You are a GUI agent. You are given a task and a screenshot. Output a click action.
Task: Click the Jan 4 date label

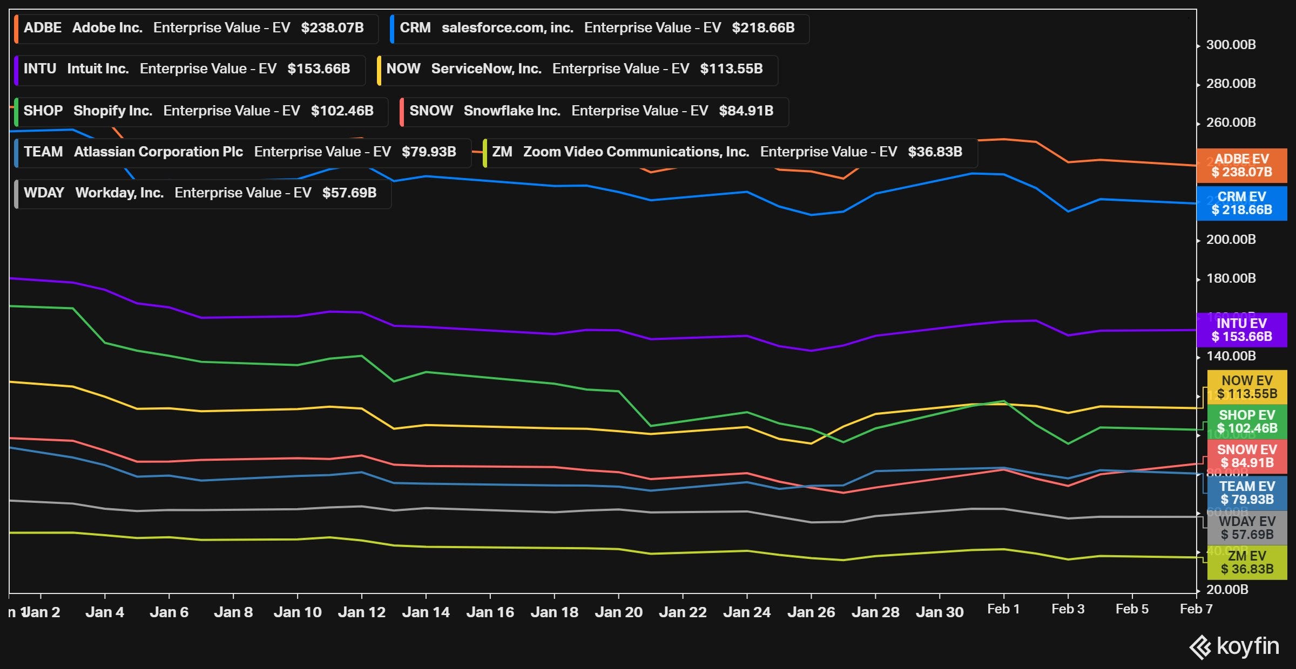pyautogui.click(x=105, y=612)
